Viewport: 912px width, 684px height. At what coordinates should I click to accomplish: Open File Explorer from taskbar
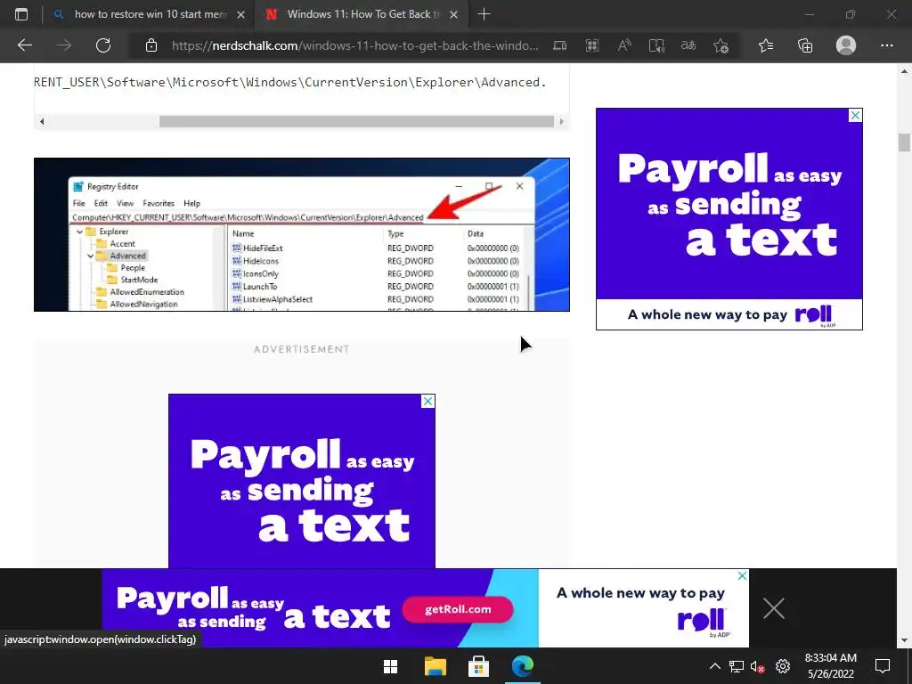point(435,666)
